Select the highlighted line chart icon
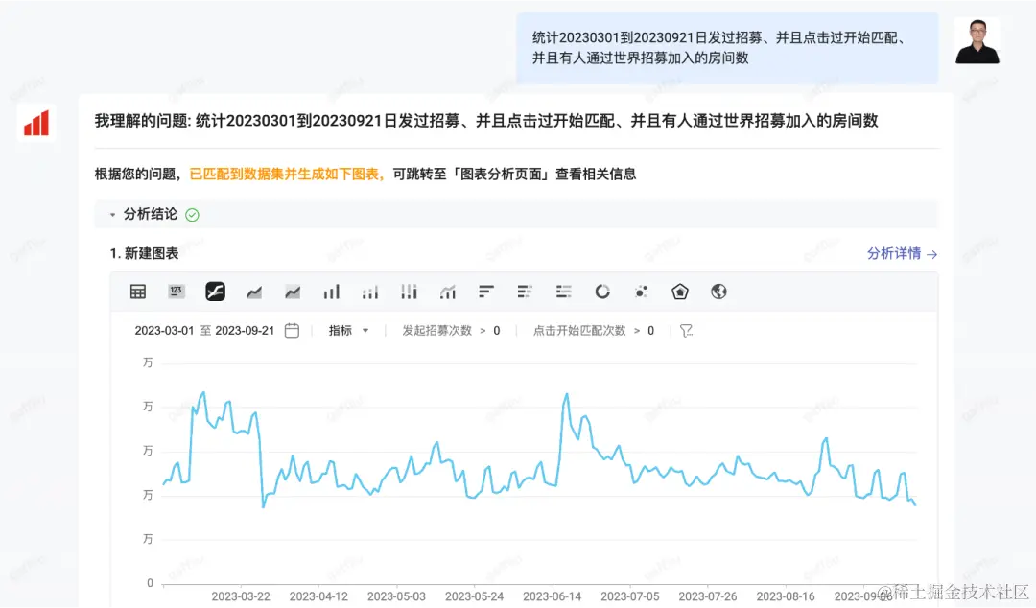This screenshot has height=608, width=1036. 216,292
